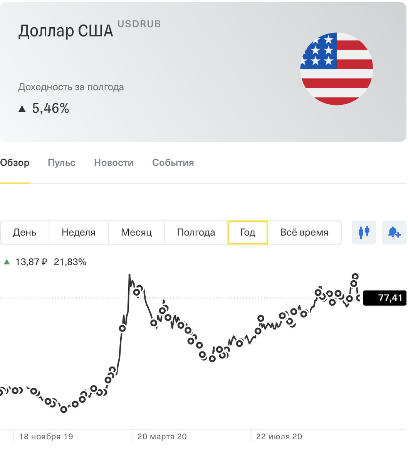Show chart for Всё время

tap(304, 233)
